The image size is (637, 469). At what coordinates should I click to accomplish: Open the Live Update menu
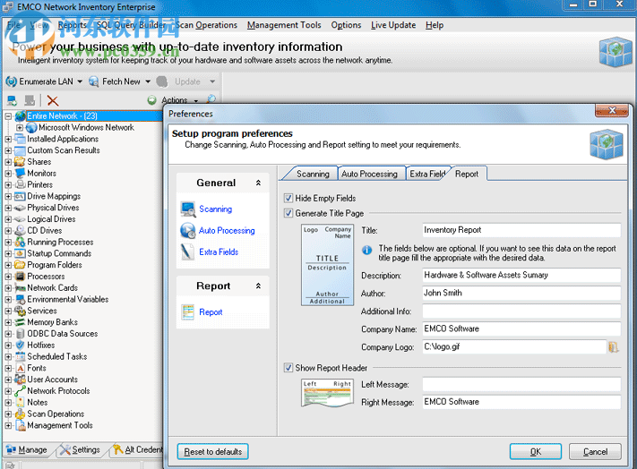[x=392, y=25]
